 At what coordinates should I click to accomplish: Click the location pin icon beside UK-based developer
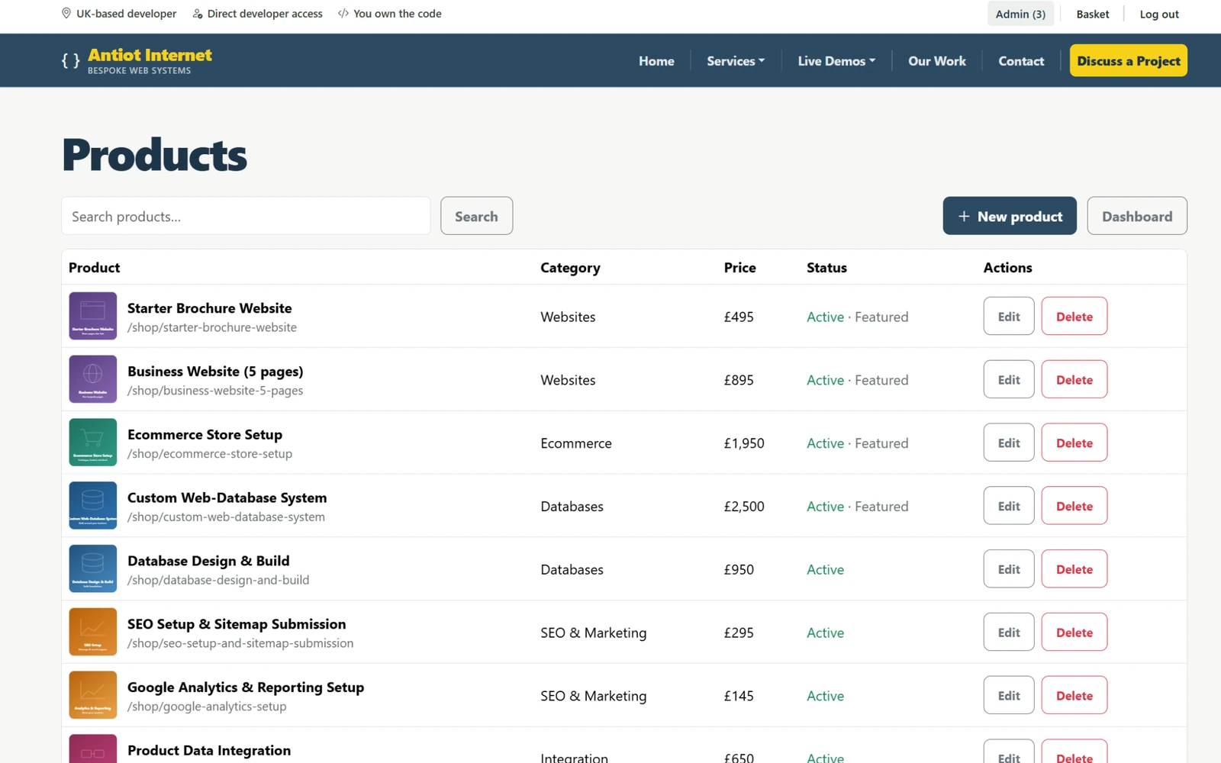click(66, 14)
